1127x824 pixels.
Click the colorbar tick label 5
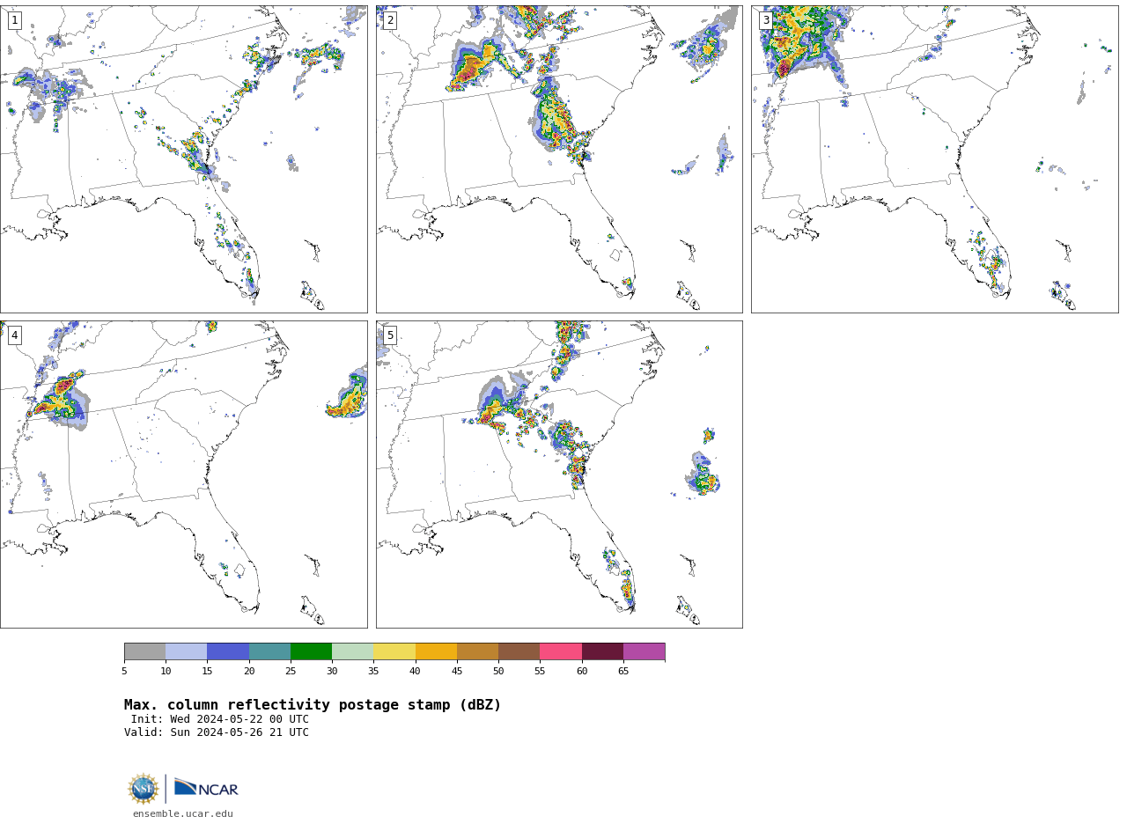click(x=124, y=671)
